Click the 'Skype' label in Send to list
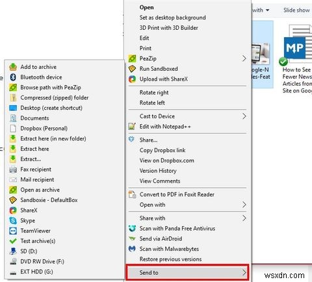 click(28, 221)
